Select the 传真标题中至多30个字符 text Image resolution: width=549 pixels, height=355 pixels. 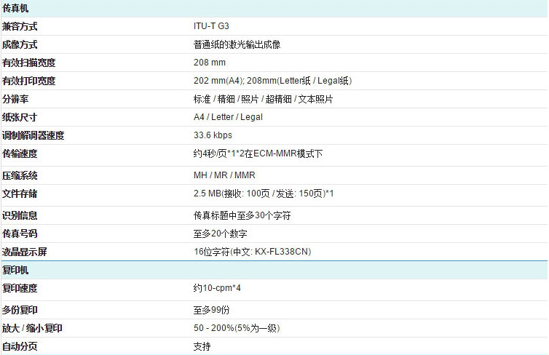242,215
